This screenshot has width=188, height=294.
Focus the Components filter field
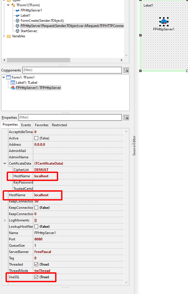point(72,70)
